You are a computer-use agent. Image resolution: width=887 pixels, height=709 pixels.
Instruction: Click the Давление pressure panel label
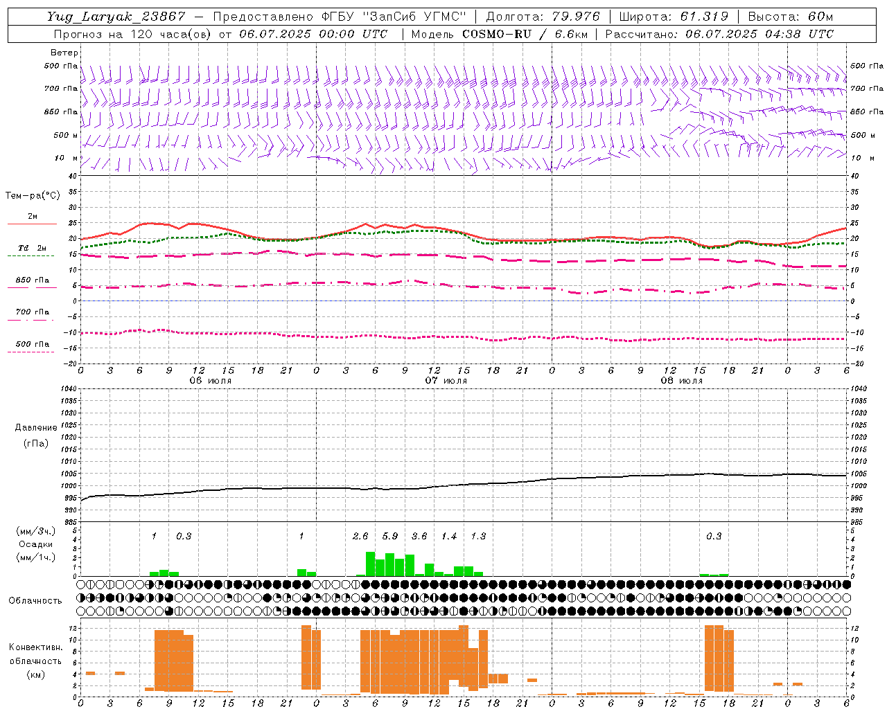click(x=36, y=428)
